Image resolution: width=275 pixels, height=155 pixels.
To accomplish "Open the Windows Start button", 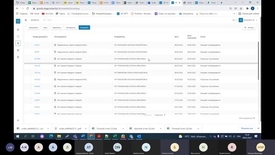I will point(18,136).
